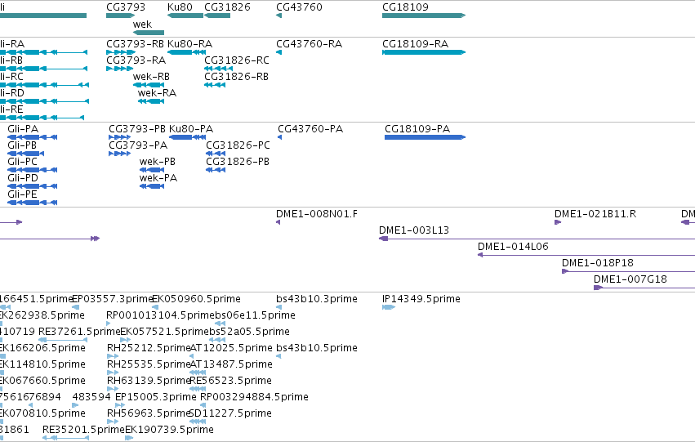Select the EK050960.5prime EST
The width and height of the screenshot is (695, 442).
click(x=155, y=307)
